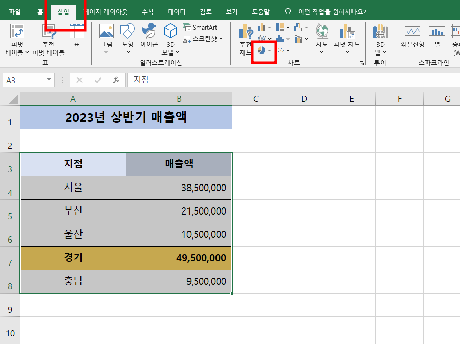This screenshot has height=344, width=460.
Task: Switch to the Review (검토) tab
Action: click(206, 12)
